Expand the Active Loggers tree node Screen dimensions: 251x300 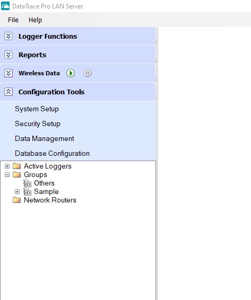tap(7, 166)
